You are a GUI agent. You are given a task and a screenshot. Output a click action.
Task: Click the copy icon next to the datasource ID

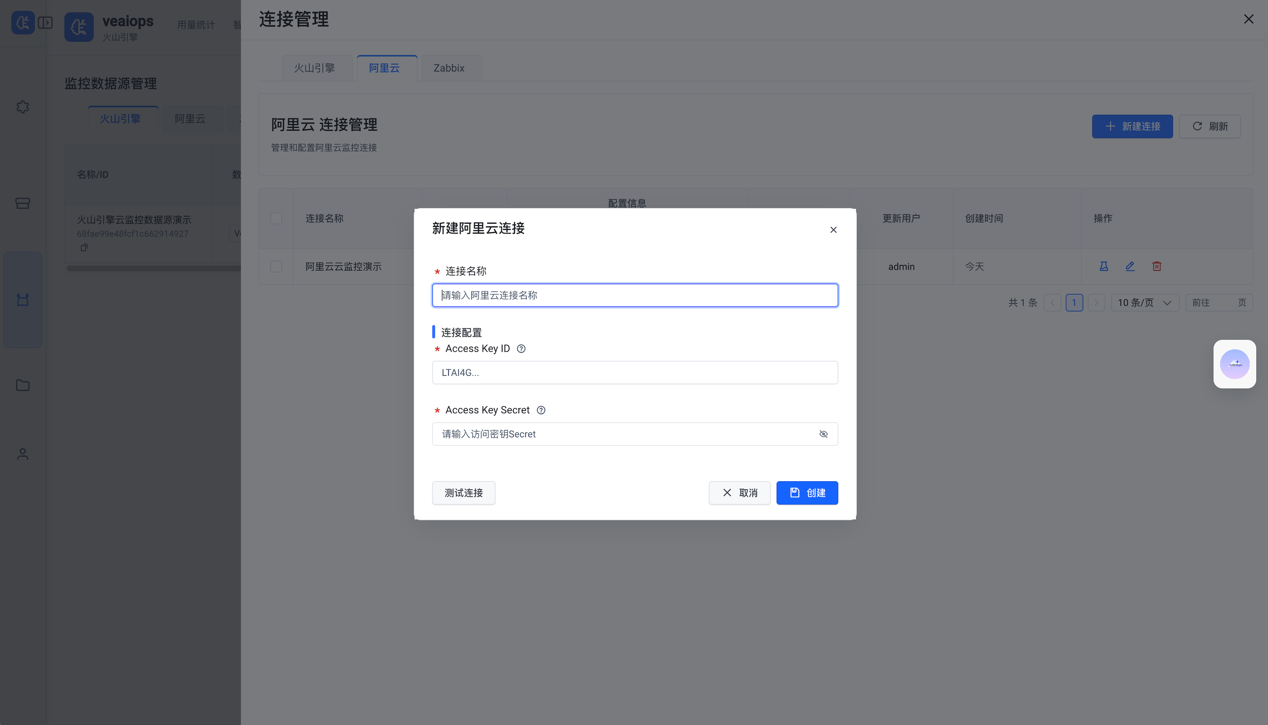point(85,248)
